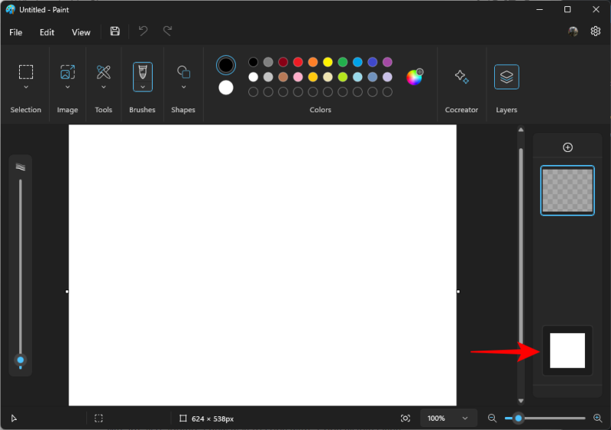Pick the green swatch
The image size is (611, 430).
click(x=342, y=62)
